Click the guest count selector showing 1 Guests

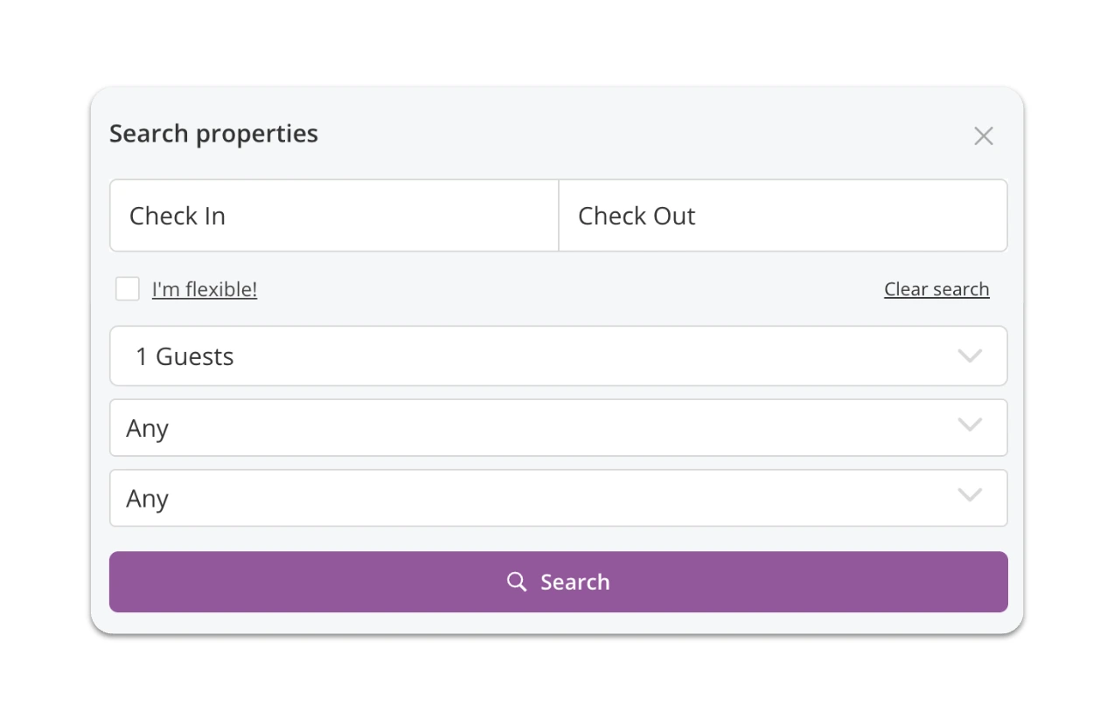point(559,356)
